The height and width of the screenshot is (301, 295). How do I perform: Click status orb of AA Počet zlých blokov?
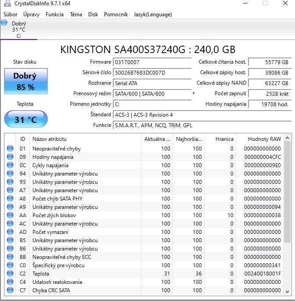(10, 215)
